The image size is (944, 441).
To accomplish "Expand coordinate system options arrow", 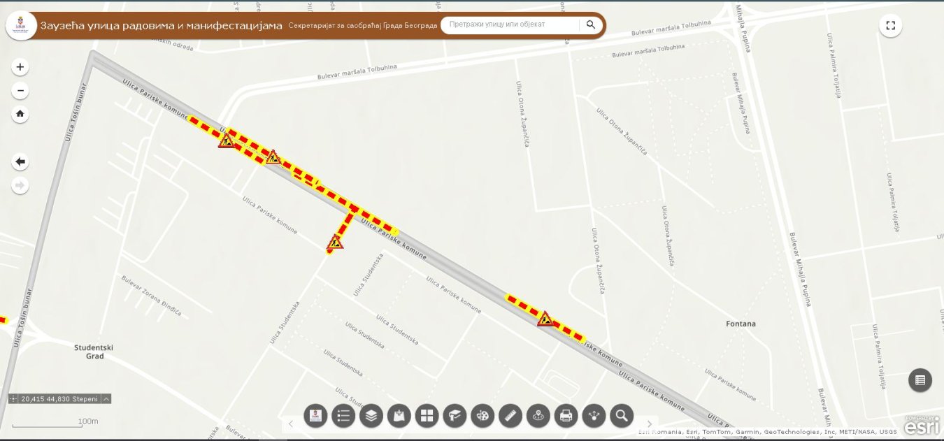I will coord(106,399).
